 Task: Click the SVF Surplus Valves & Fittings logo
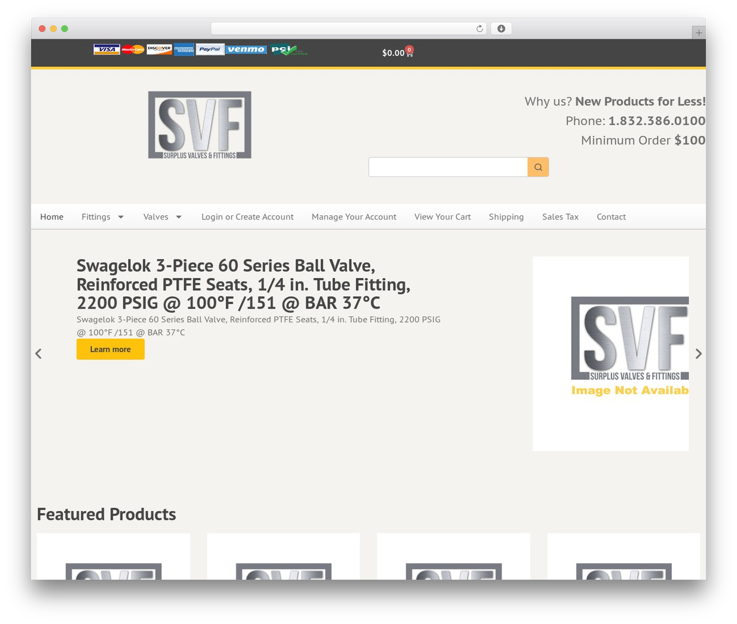pos(200,125)
